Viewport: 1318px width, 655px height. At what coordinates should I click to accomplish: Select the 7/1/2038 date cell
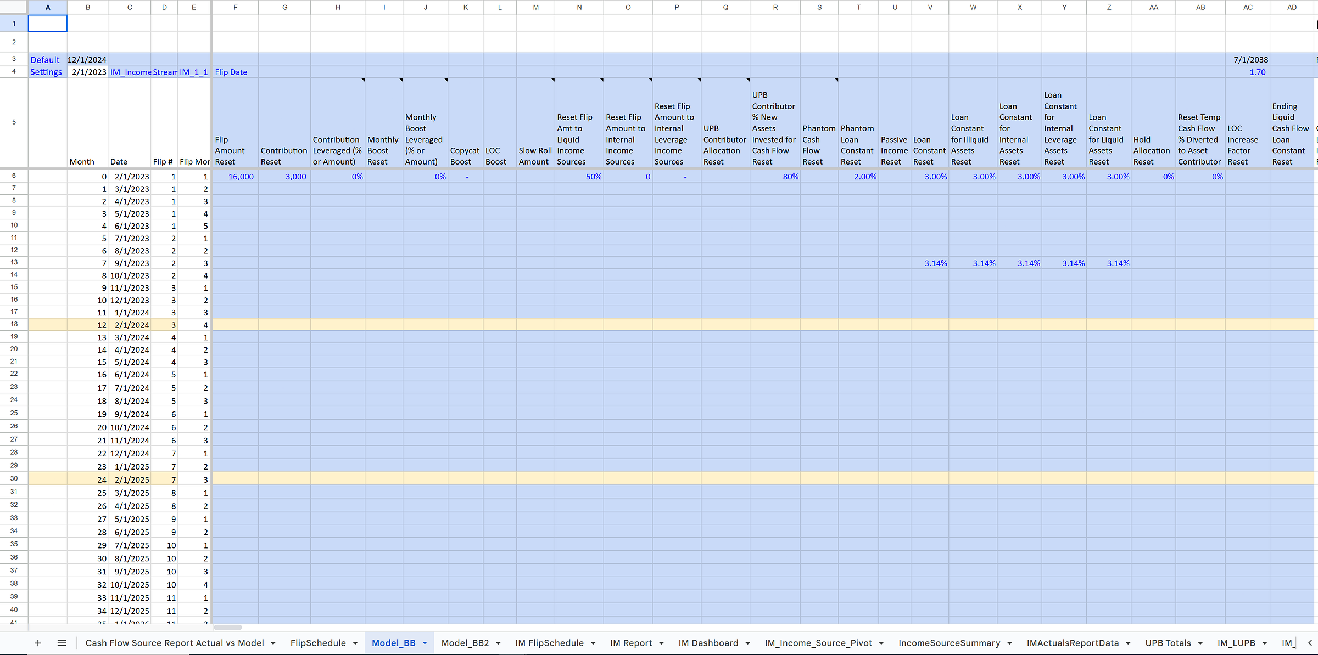pos(1247,60)
